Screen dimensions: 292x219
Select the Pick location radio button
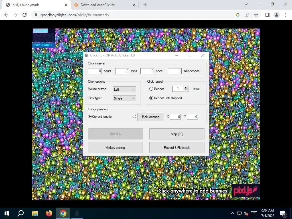pyautogui.click(x=134, y=116)
